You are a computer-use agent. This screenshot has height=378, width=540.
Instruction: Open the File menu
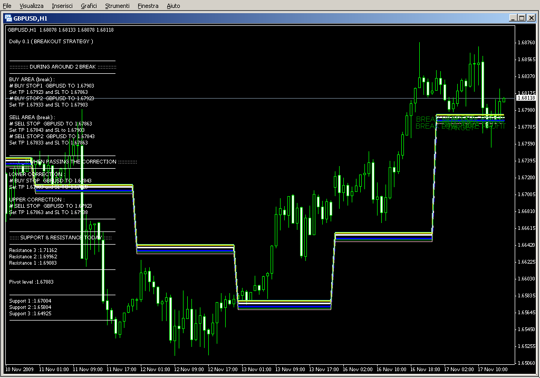(7, 6)
